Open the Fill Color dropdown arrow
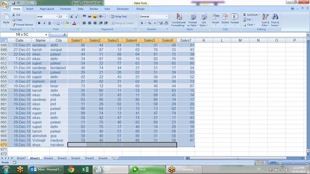This screenshot has width=310, height=174. (70, 23)
